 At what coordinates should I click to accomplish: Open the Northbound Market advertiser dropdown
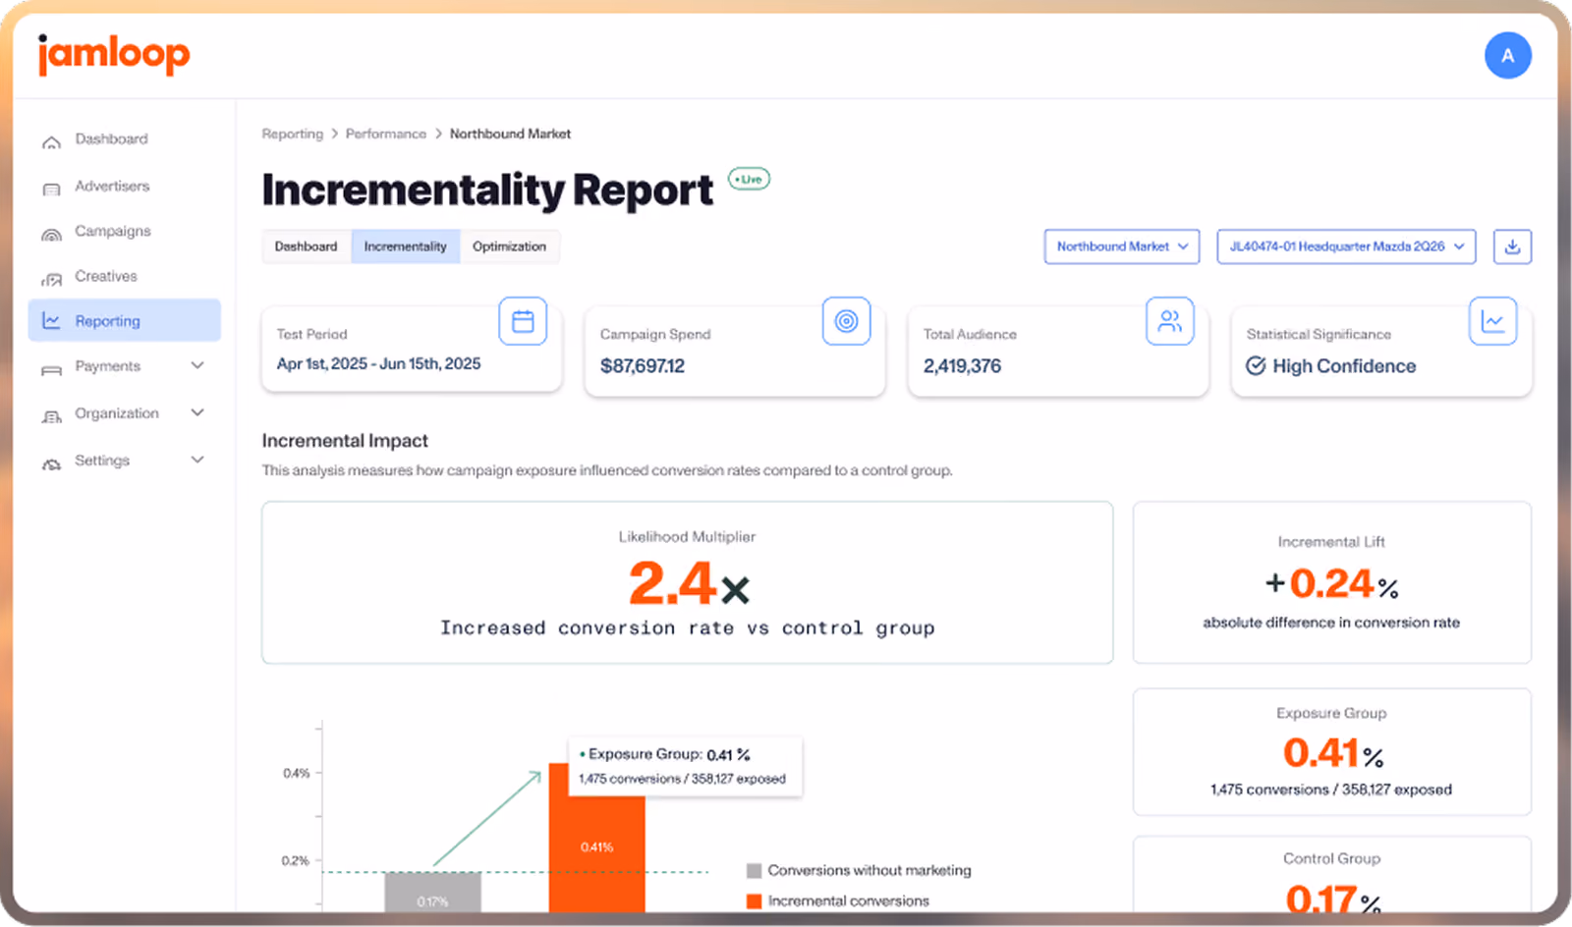click(1122, 246)
